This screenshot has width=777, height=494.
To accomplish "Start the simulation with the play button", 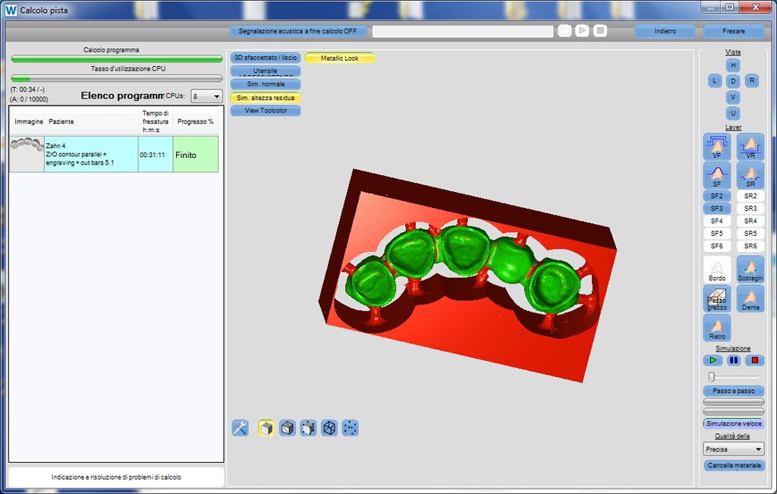I will point(713,360).
